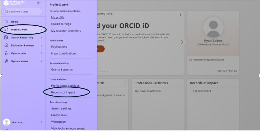Open Workspace
260x131 pixels.
(58, 122)
